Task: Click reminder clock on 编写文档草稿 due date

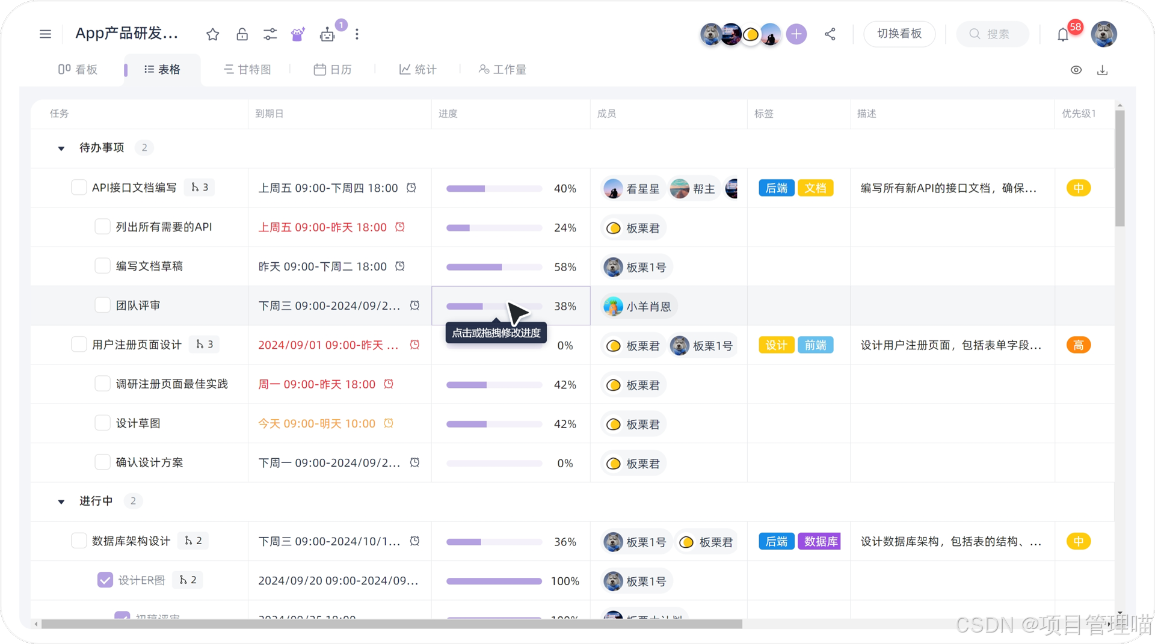Action: [400, 266]
